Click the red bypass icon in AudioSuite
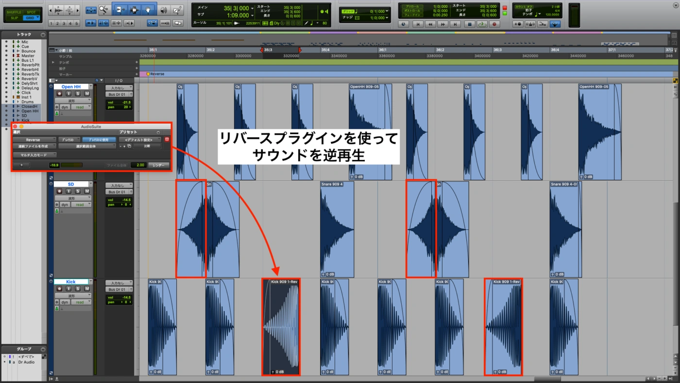 click(167, 139)
